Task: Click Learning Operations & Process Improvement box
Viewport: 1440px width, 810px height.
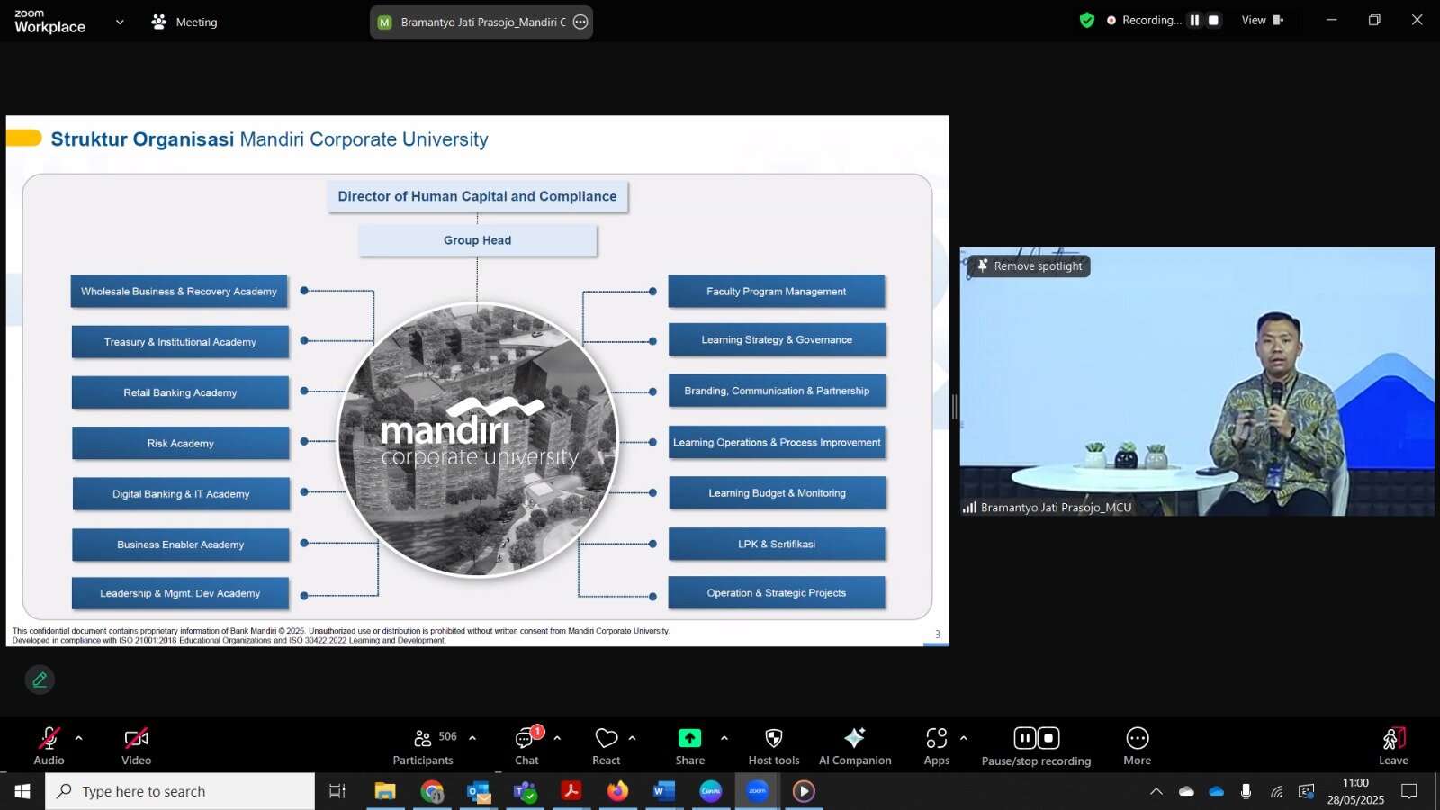Action: coord(777,442)
